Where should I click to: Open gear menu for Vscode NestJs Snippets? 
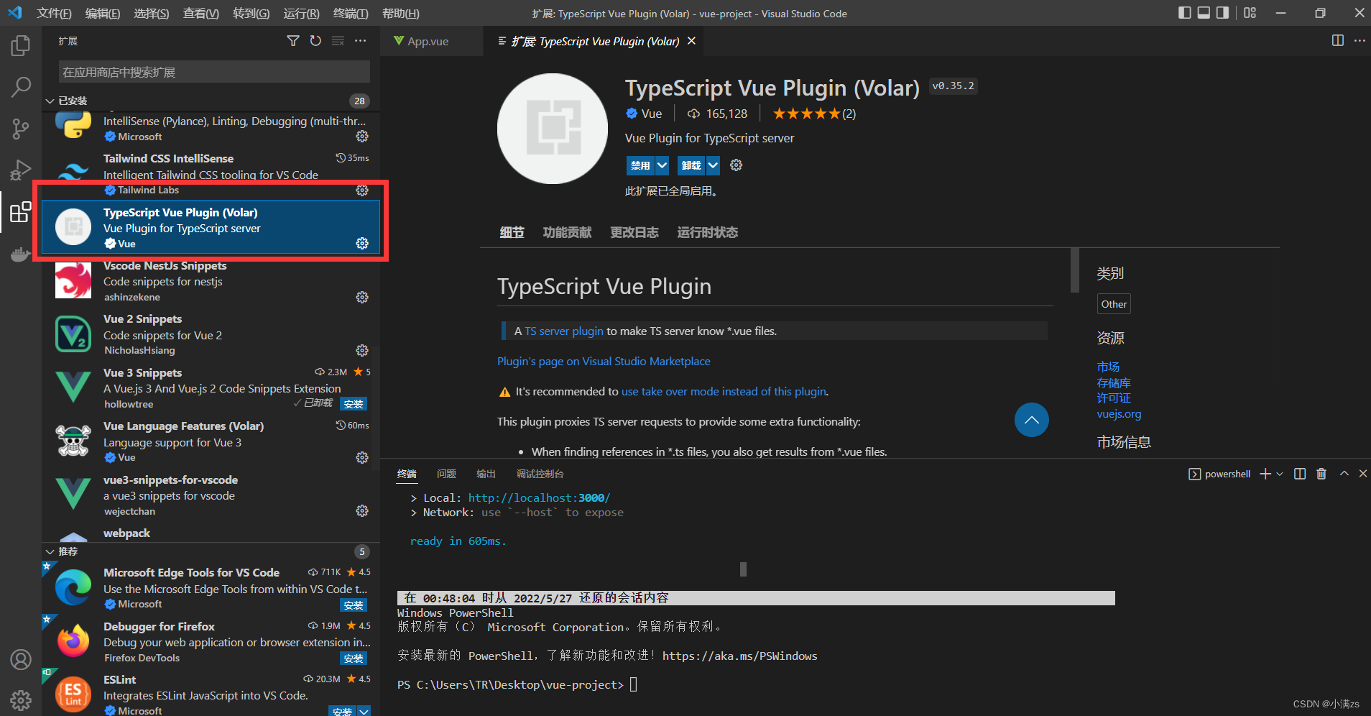tap(362, 298)
